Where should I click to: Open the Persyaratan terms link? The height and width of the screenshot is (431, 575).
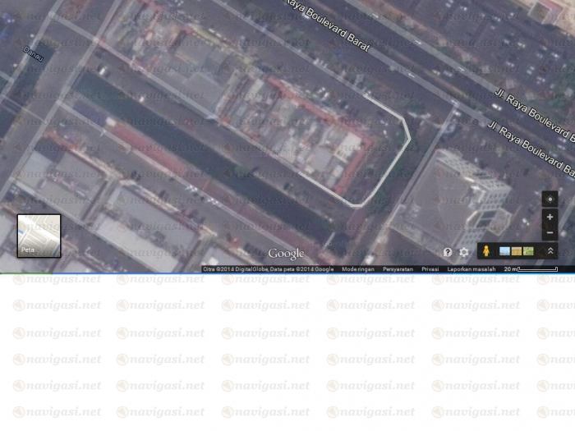click(x=398, y=268)
